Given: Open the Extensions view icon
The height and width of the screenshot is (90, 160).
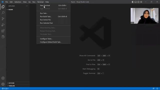Looking at the screenshot, I should click(x=3, y=31).
